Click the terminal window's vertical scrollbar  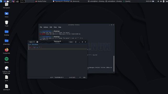114,64
